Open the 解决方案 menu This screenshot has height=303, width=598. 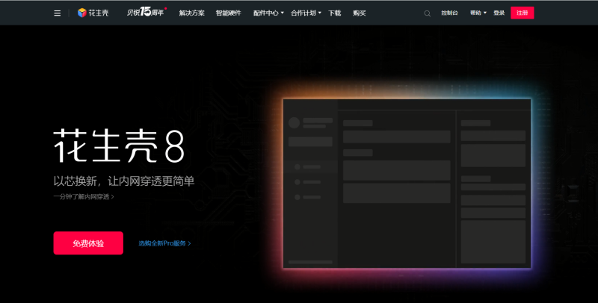[x=192, y=13]
